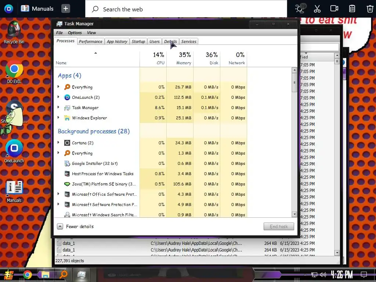
Task: Click the Task Manager scrollbar thumb
Action: click(x=294, y=83)
